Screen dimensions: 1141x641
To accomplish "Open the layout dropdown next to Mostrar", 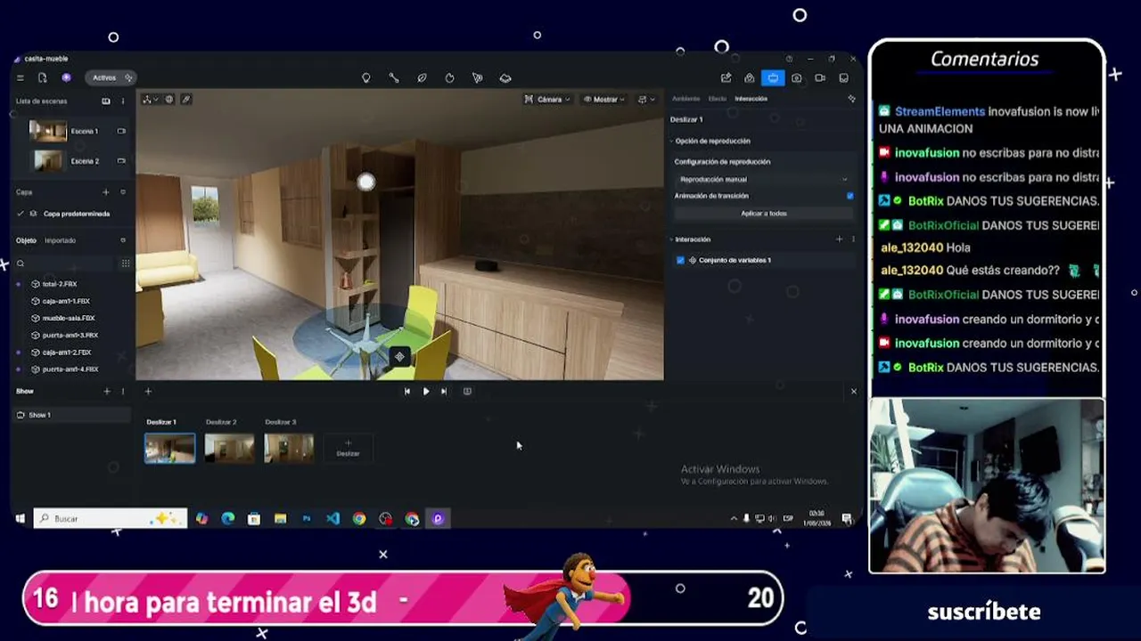I will [x=646, y=99].
